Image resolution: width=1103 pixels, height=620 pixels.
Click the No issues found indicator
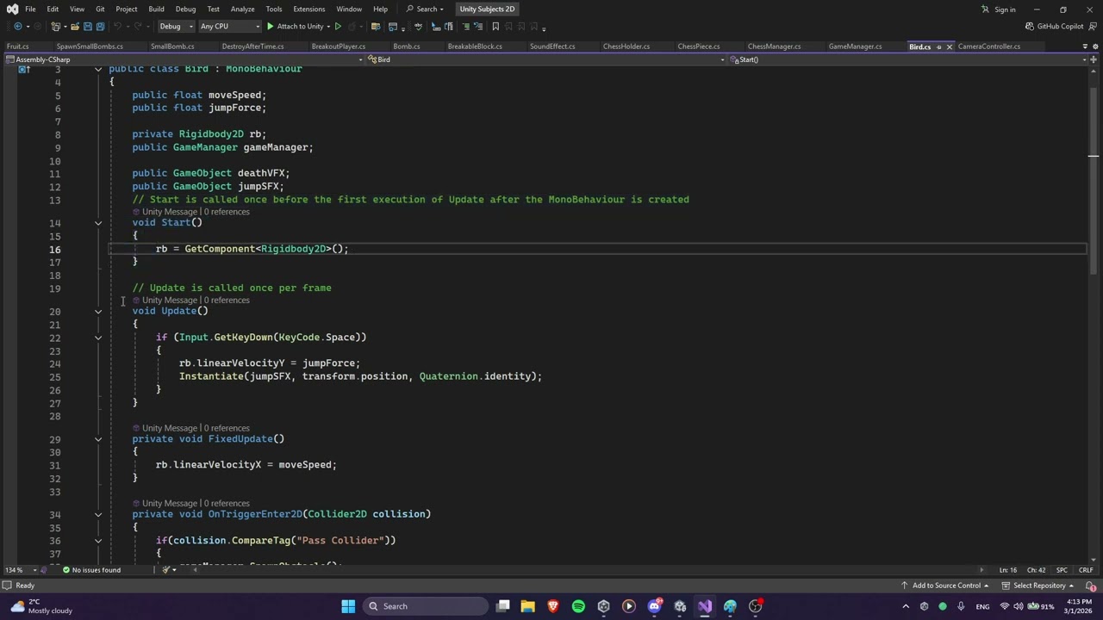[90, 570]
